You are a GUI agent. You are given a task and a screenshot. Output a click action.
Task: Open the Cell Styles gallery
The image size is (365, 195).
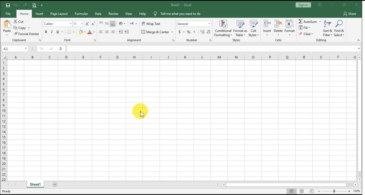253,28
